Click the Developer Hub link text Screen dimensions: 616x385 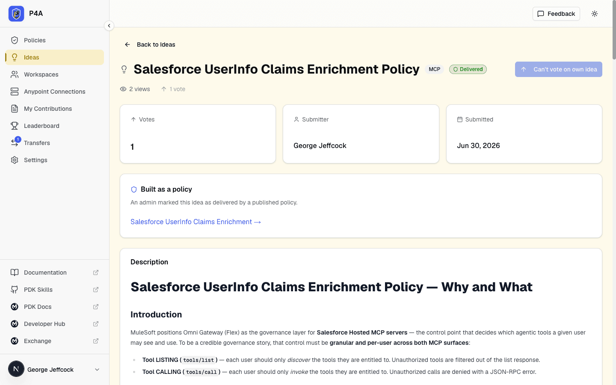click(x=44, y=324)
